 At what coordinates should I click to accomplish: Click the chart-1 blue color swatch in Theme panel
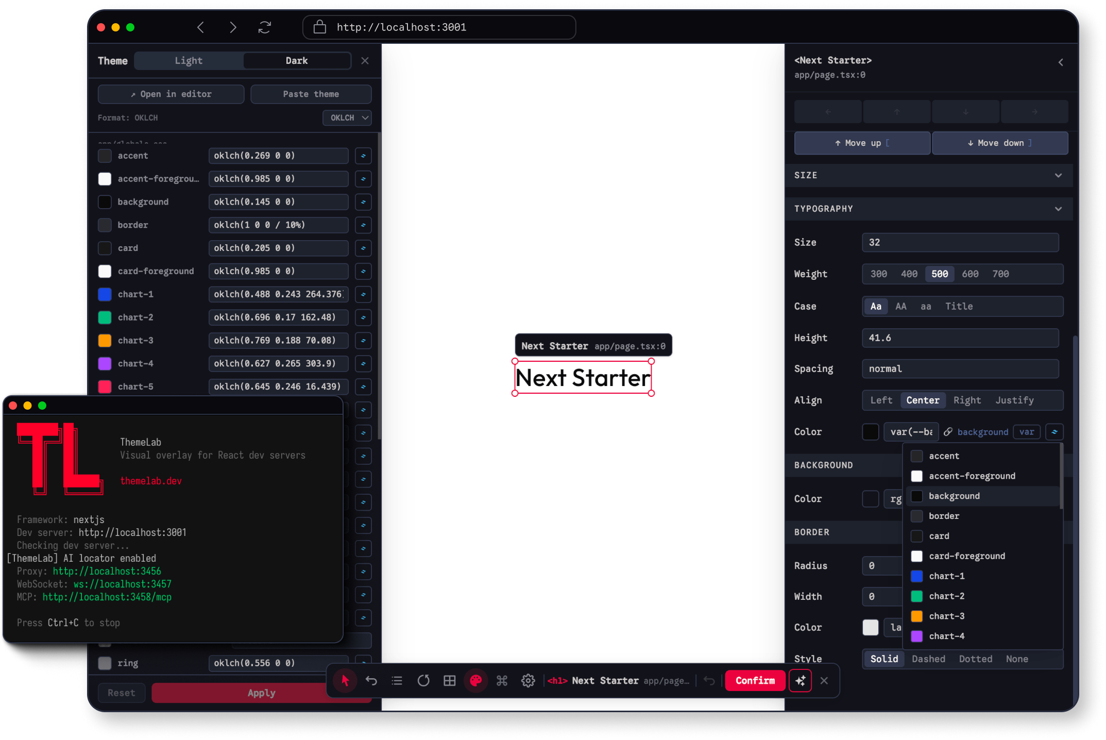[105, 294]
